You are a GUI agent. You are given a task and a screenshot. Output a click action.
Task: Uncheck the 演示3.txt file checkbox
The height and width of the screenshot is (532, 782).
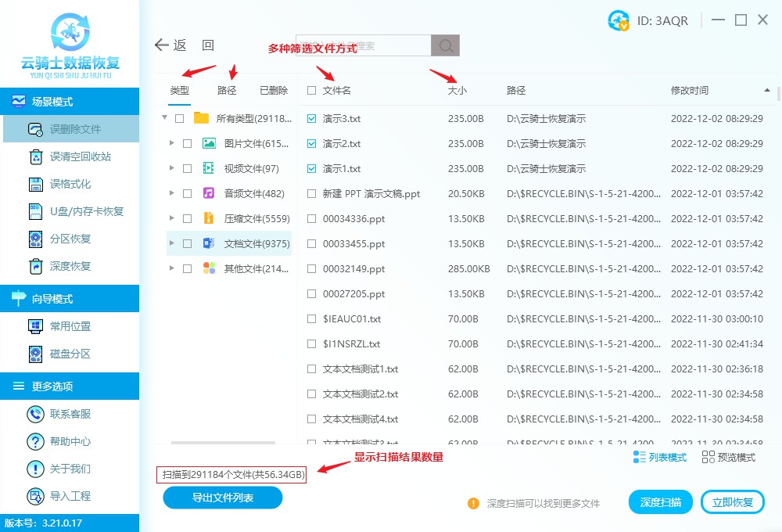[x=312, y=119]
